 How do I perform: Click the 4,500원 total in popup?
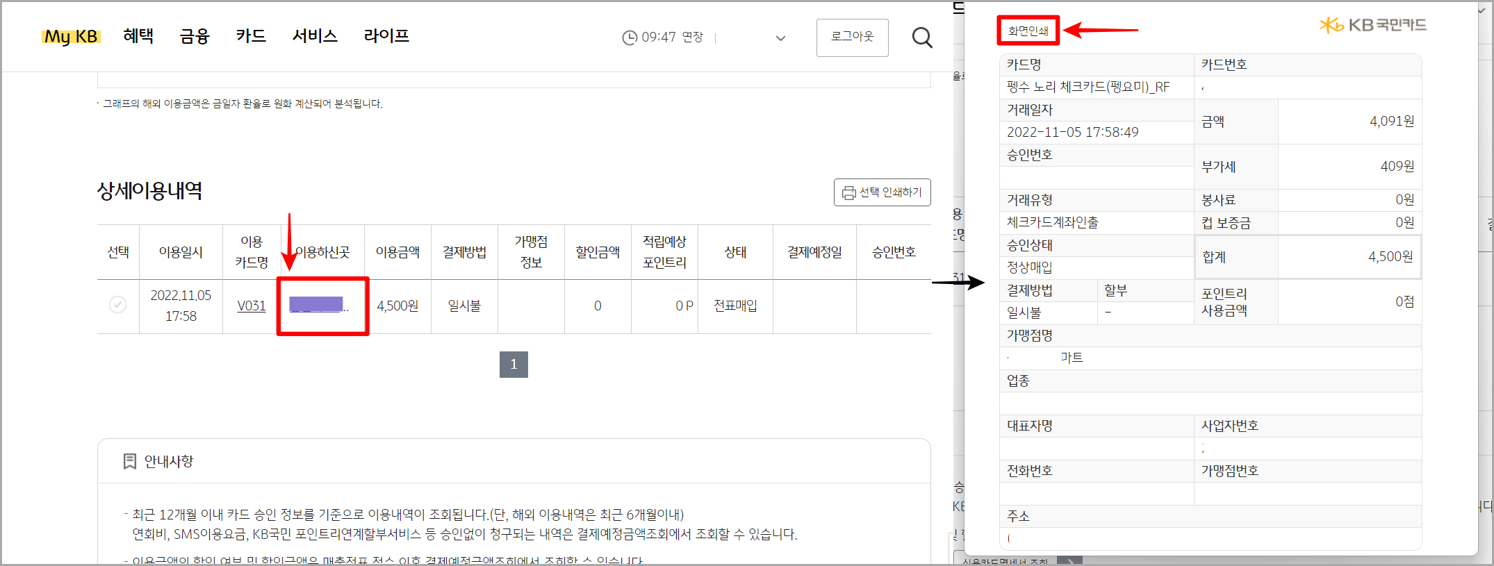[1390, 257]
